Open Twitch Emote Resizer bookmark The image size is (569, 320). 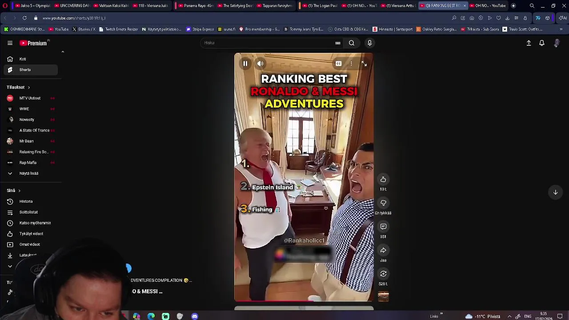tap(118, 29)
